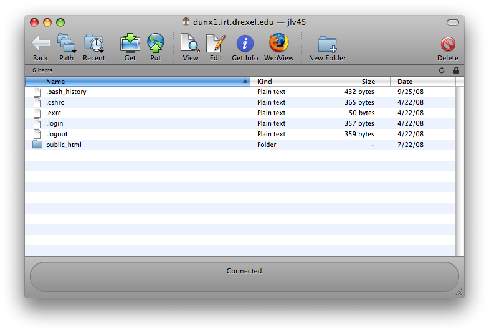The height and width of the screenshot is (332, 489).
Task: Toggle toolbar with the pill button
Action: pyautogui.click(x=452, y=22)
